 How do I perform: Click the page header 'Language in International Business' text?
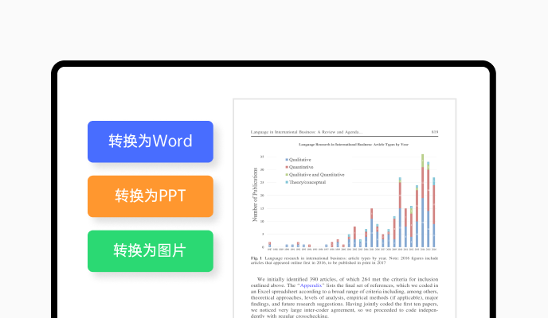[x=307, y=132]
